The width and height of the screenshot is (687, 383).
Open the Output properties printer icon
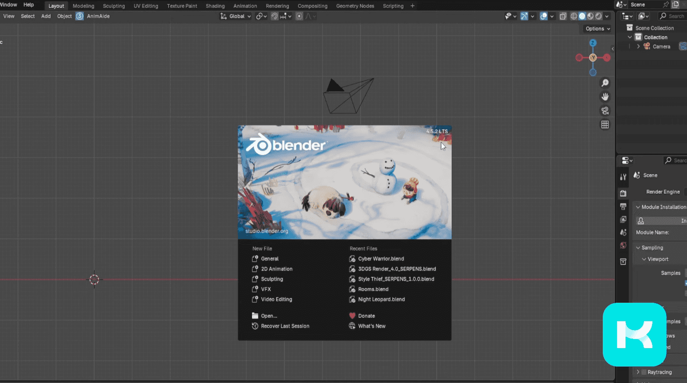623,206
